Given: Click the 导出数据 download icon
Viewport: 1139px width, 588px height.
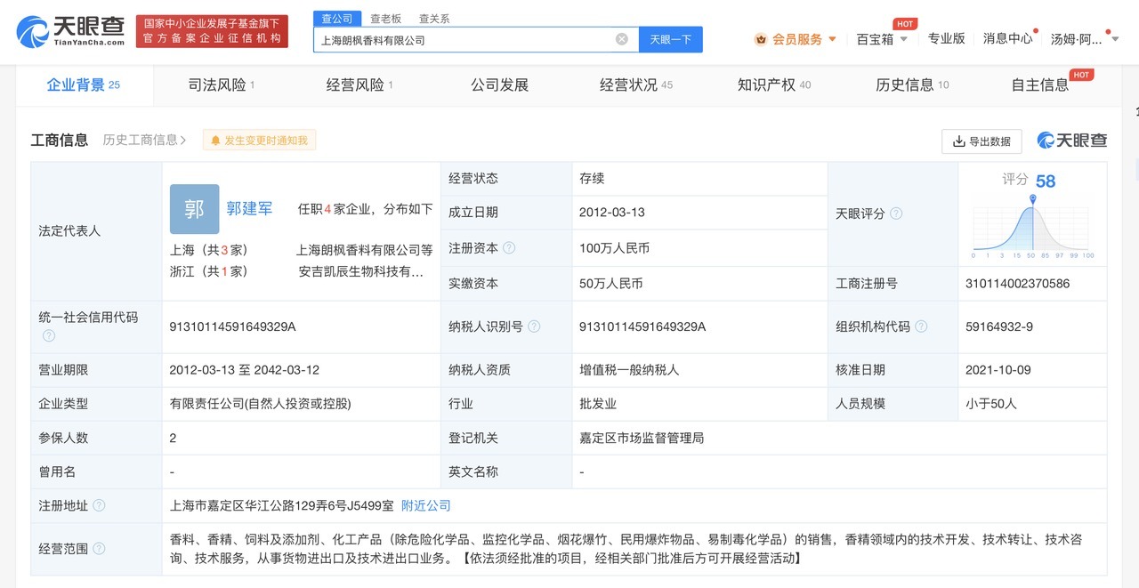Looking at the screenshot, I should tap(959, 141).
